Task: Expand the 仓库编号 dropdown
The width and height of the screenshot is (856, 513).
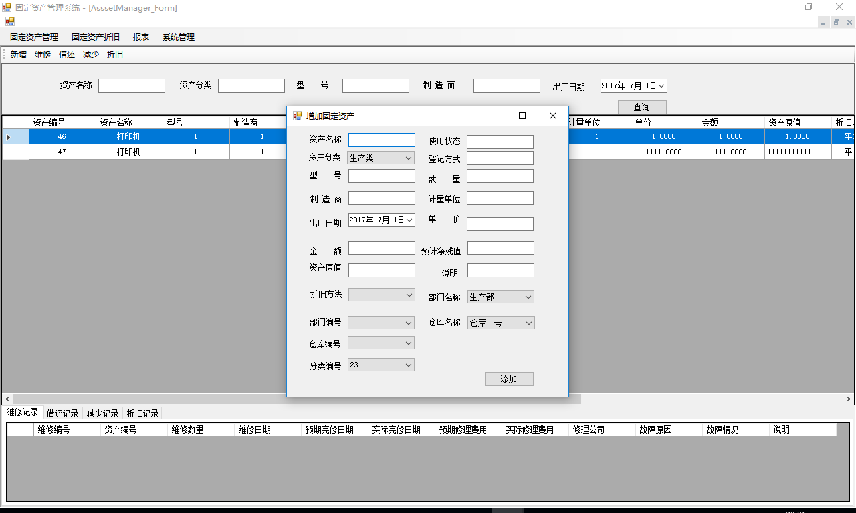Action: pyautogui.click(x=409, y=343)
